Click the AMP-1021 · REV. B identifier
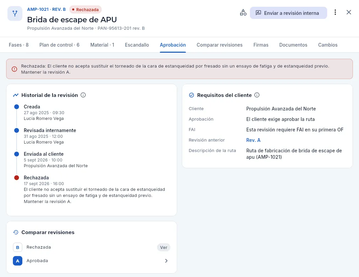359x277 pixels. pyautogui.click(x=46, y=9)
